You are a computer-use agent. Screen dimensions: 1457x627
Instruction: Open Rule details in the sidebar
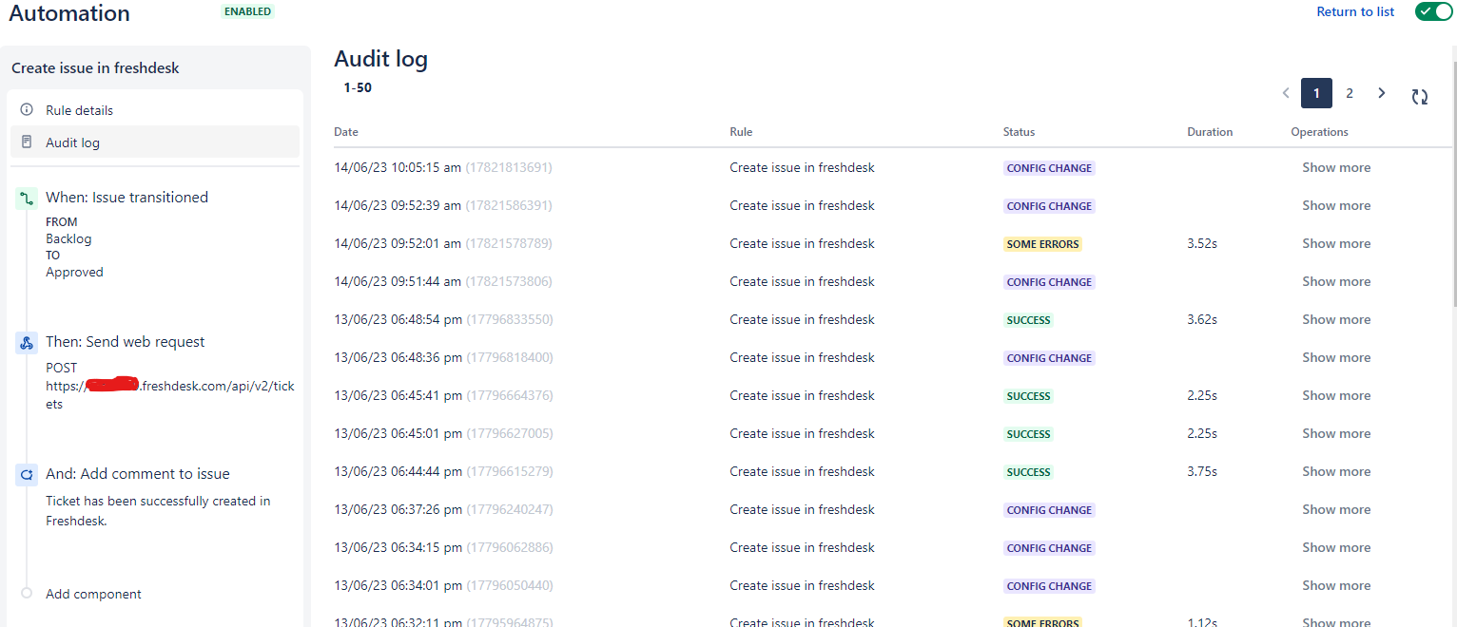click(x=155, y=110)
